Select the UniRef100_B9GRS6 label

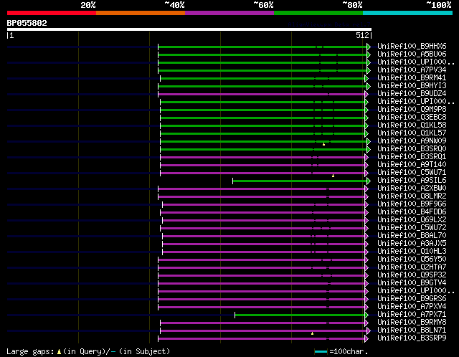412,299
